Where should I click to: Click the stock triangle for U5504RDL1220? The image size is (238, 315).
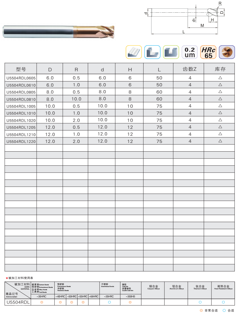[220, 141]
